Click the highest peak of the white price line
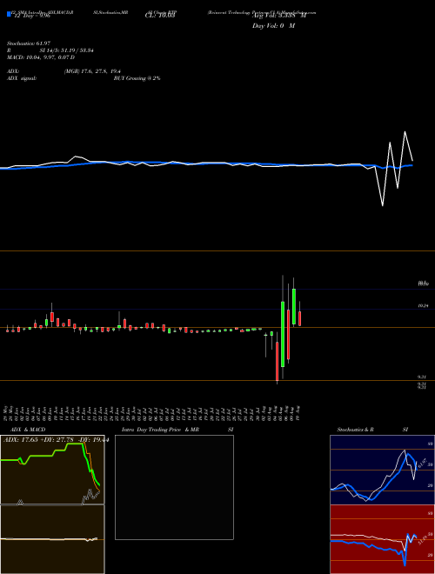The width and height of the screenshot is (435, 574). (405, 131)
